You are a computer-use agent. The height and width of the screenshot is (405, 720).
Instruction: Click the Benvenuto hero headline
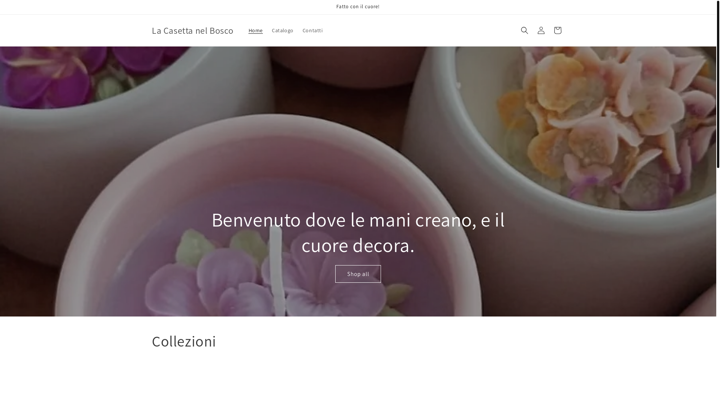358,232
